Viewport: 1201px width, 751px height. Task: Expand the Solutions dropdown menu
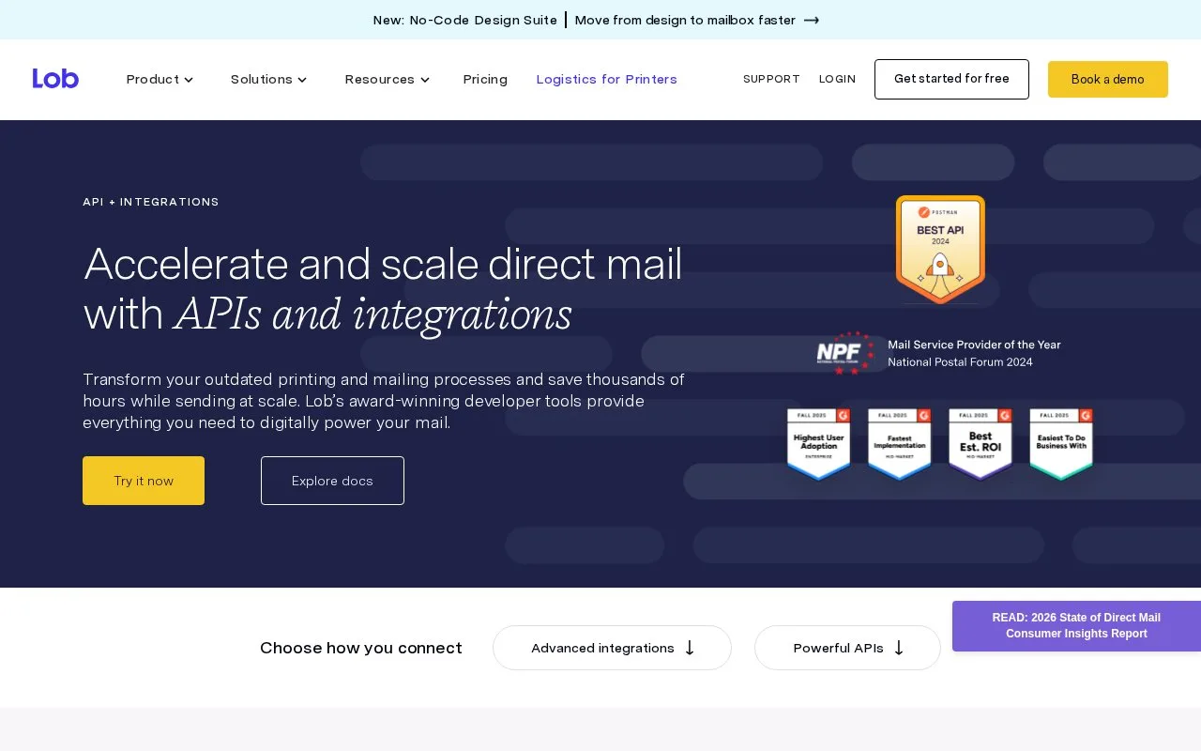(268, 79)
